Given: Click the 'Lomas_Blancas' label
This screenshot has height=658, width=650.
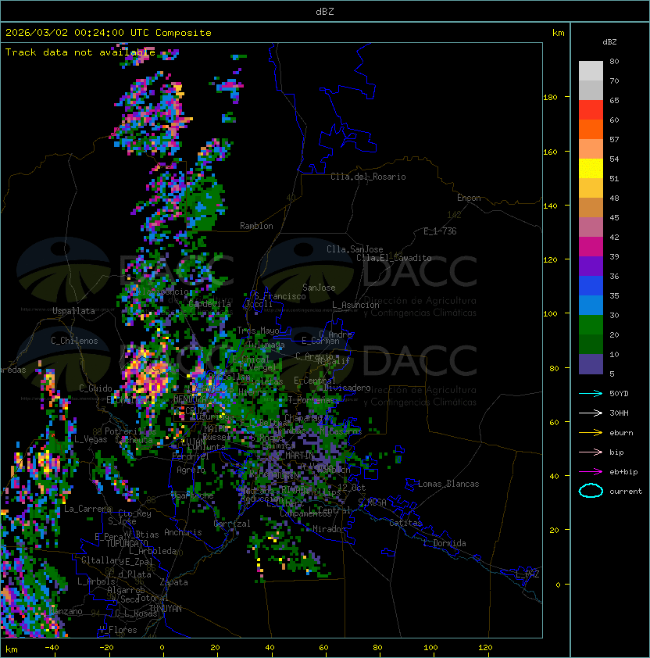Looking at the screenshot, I should click(448, 484).
